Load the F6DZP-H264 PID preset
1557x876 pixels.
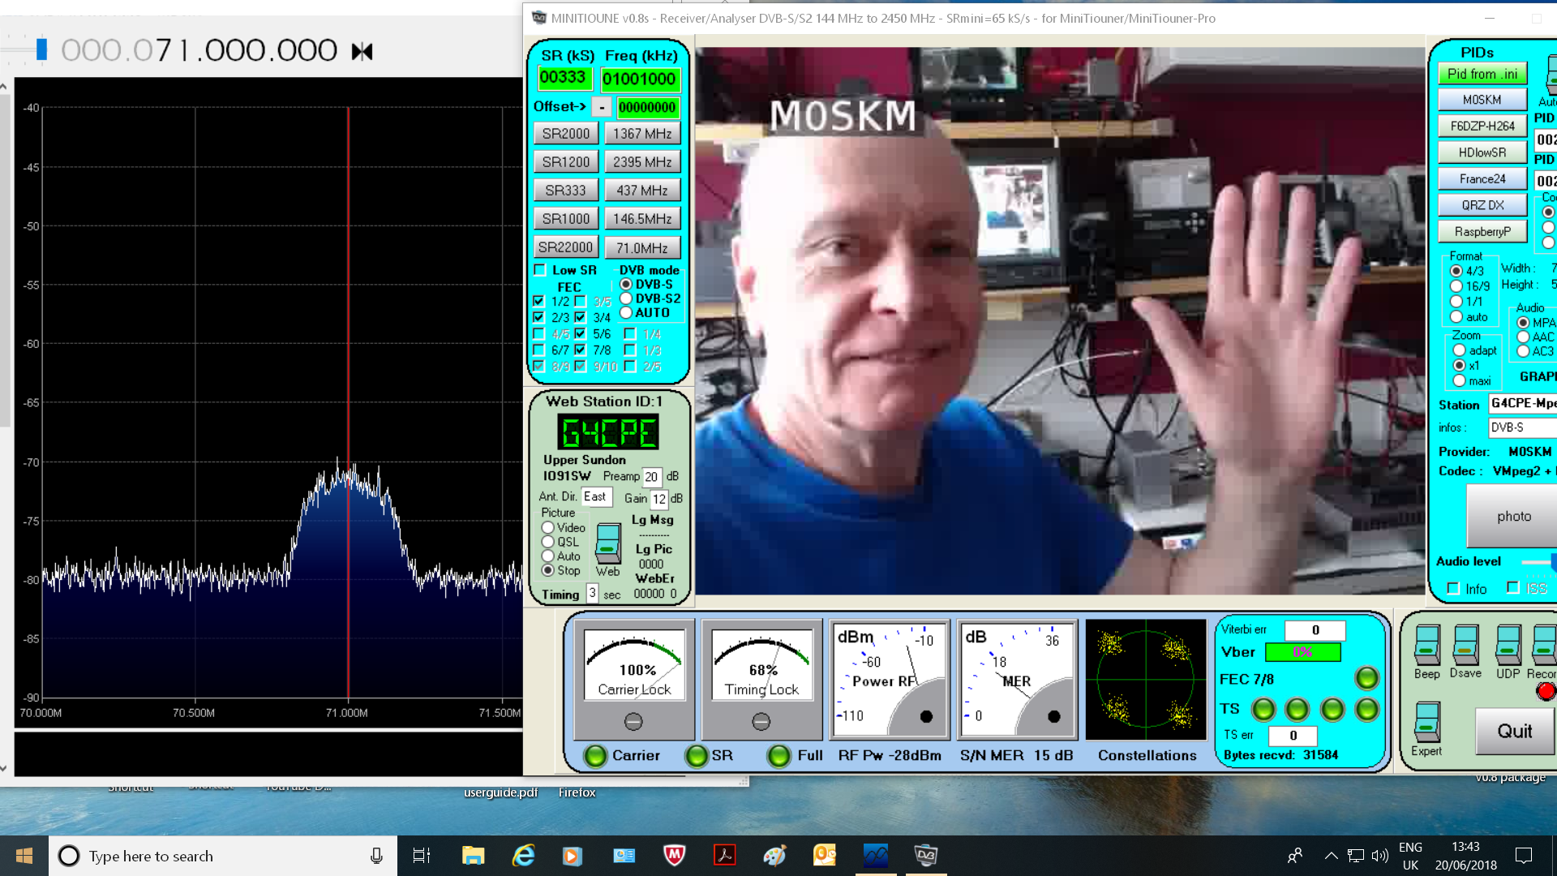tap(1482, 127)
